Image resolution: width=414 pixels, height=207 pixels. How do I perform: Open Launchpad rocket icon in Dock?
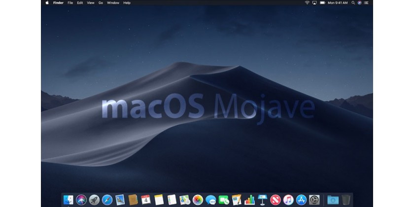click(94, 200)
